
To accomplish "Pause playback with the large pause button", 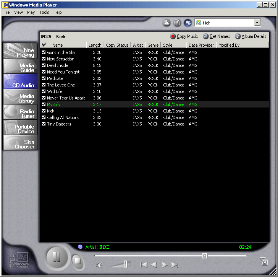I will click(57, 257).
